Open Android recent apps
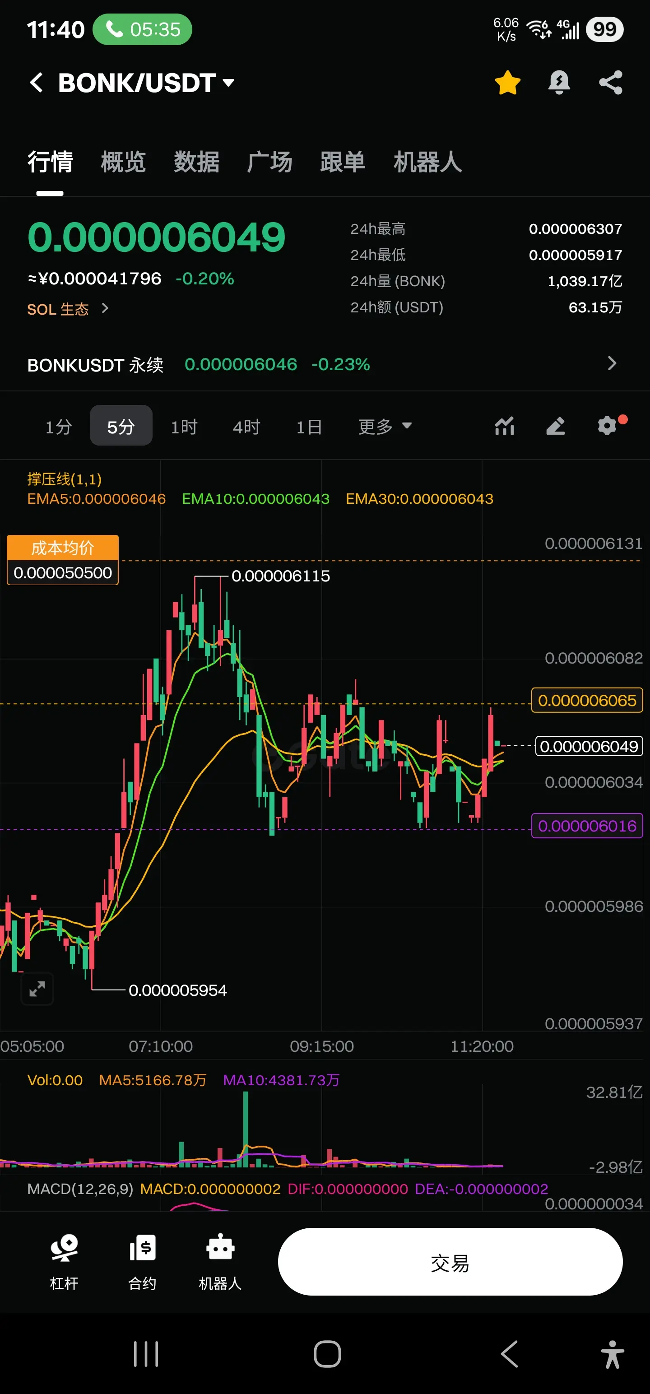The image size is (650, 1394). coord(146,1354)
